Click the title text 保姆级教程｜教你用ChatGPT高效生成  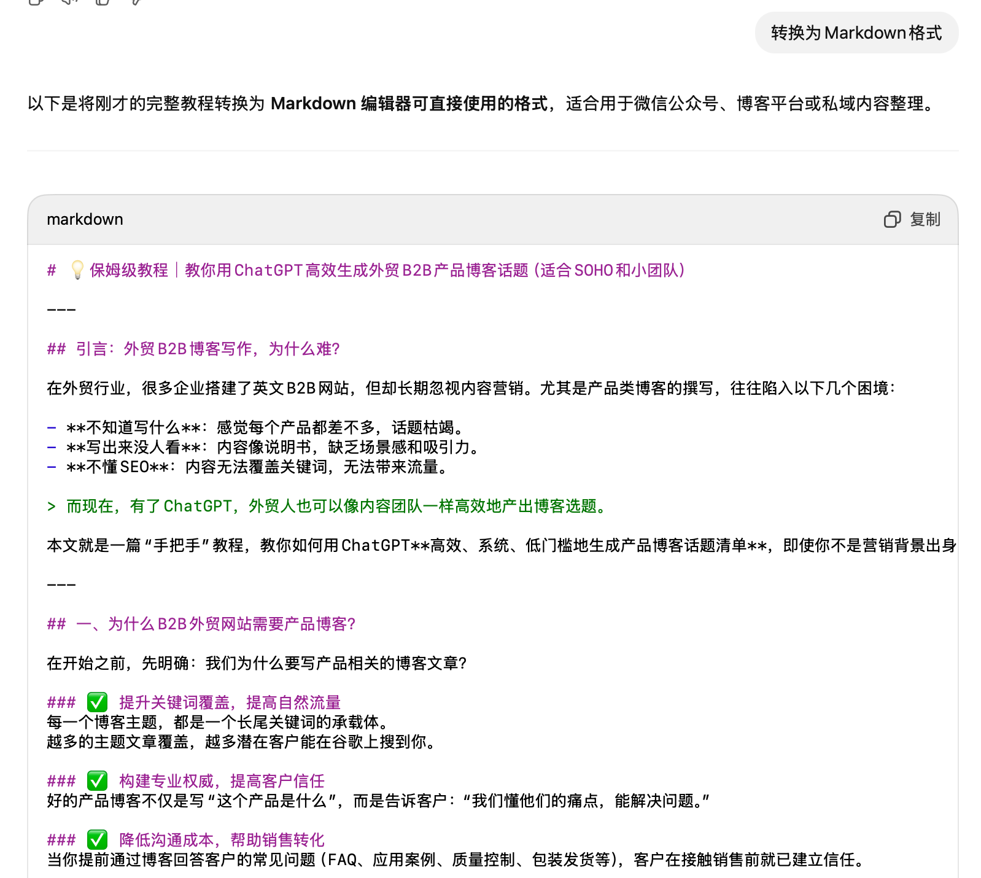(x=387, y=270)
